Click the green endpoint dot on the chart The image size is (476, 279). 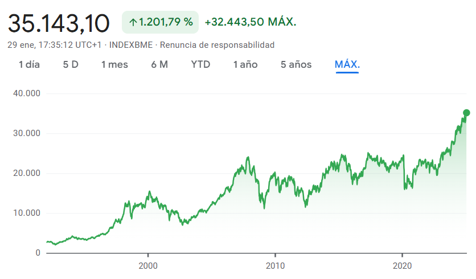tap(466, 113)
